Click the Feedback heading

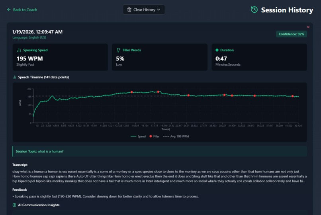coord(20,190)
